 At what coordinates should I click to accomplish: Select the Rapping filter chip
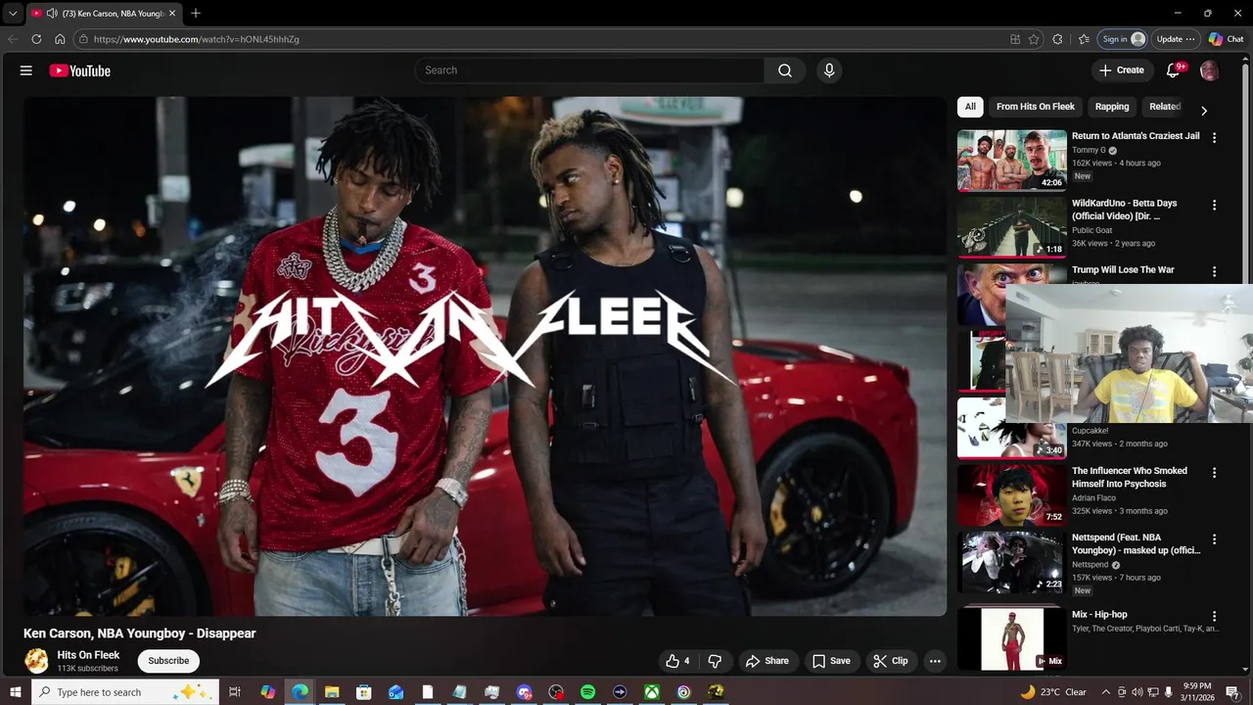1112,107
